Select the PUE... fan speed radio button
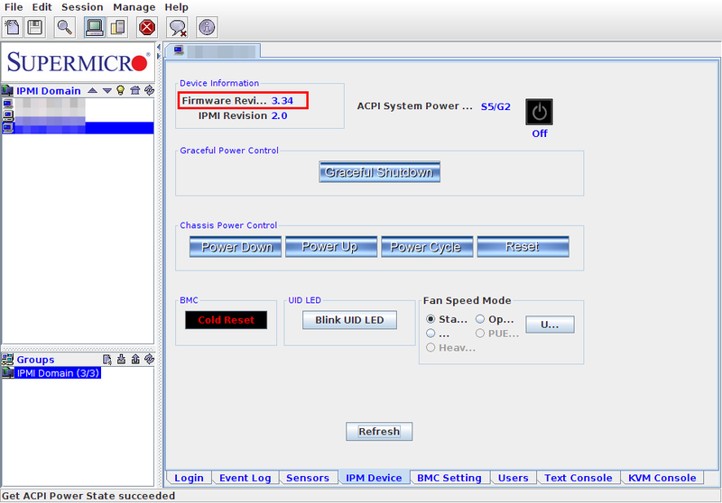The height and width of the screenshot is (503, 722). pyautogui.click(x=480, y=334)
